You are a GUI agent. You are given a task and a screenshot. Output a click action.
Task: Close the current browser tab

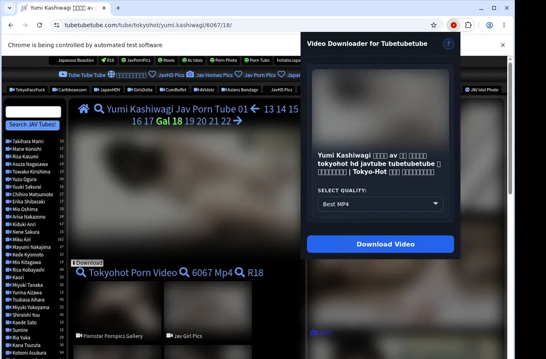pyautogui.click(x=104, y=8)
